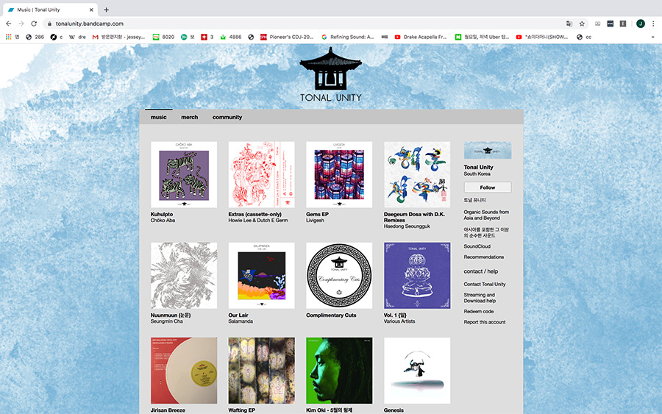Screen dimensions: 662x414
Task: Open the SoundCloud link in sidebar
Action: pyautogui.click(x=477, y=246)
